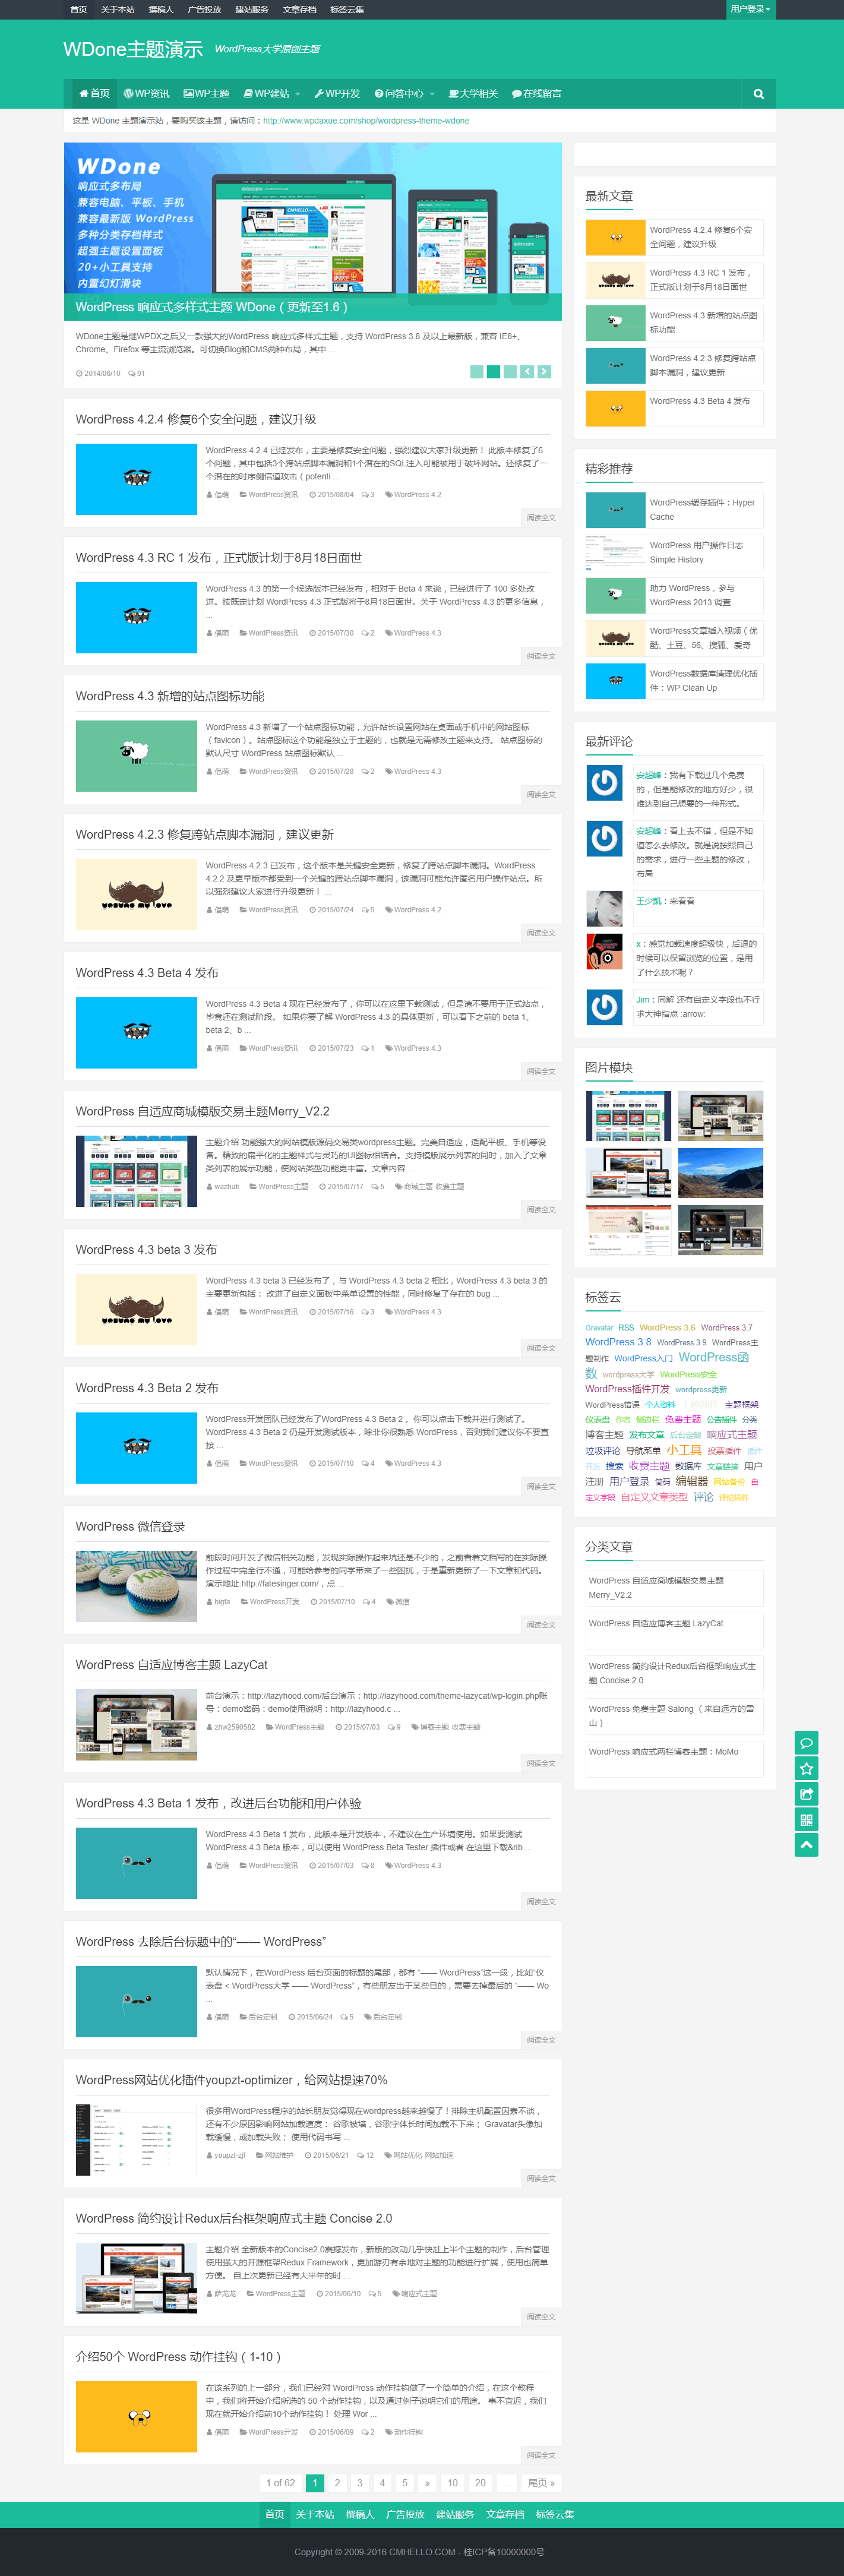Select the second slider indicator square
Image resolution: width=844 pixels, height=2576 pixels.
[493, 372]
